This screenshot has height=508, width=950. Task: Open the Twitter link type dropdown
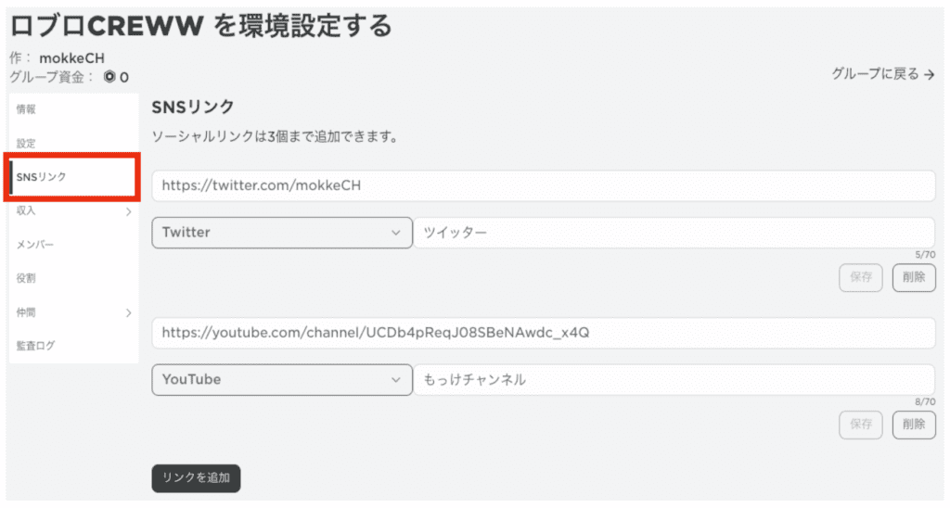(x=281, y=233)
